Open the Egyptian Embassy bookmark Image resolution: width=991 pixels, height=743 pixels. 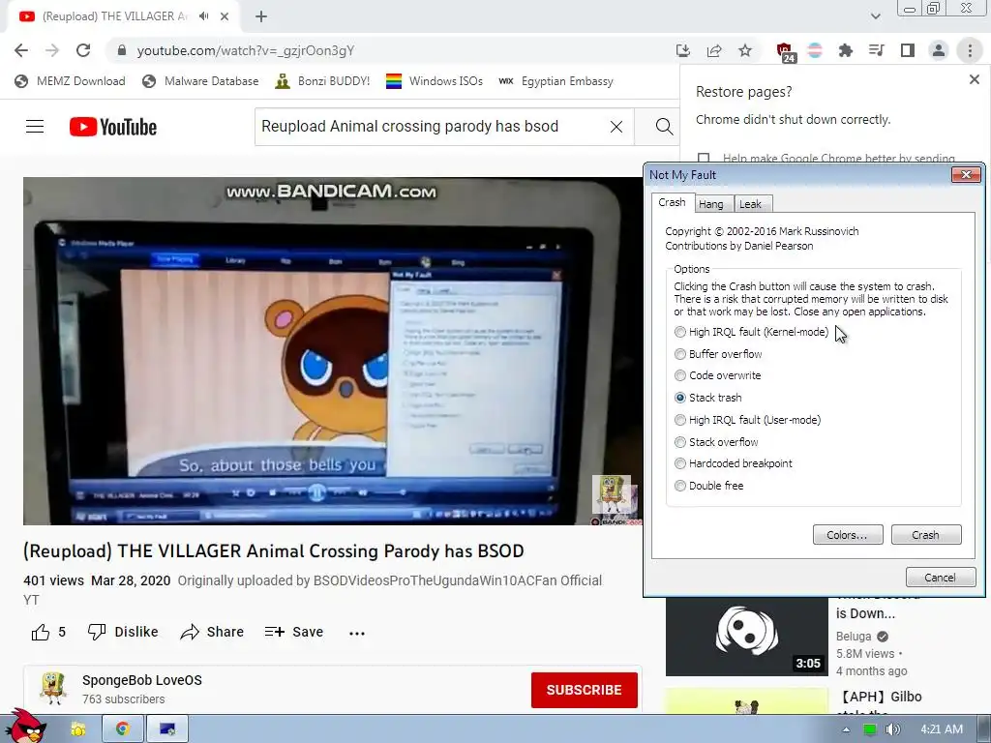pyautogui.click(x=556, y=81)
